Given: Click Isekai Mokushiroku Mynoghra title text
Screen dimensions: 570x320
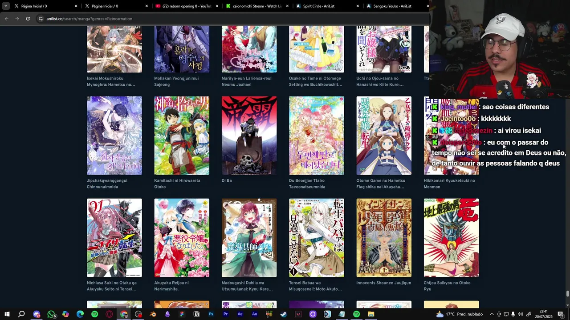Looking at the screenshot, I should (x=111, y=81).
